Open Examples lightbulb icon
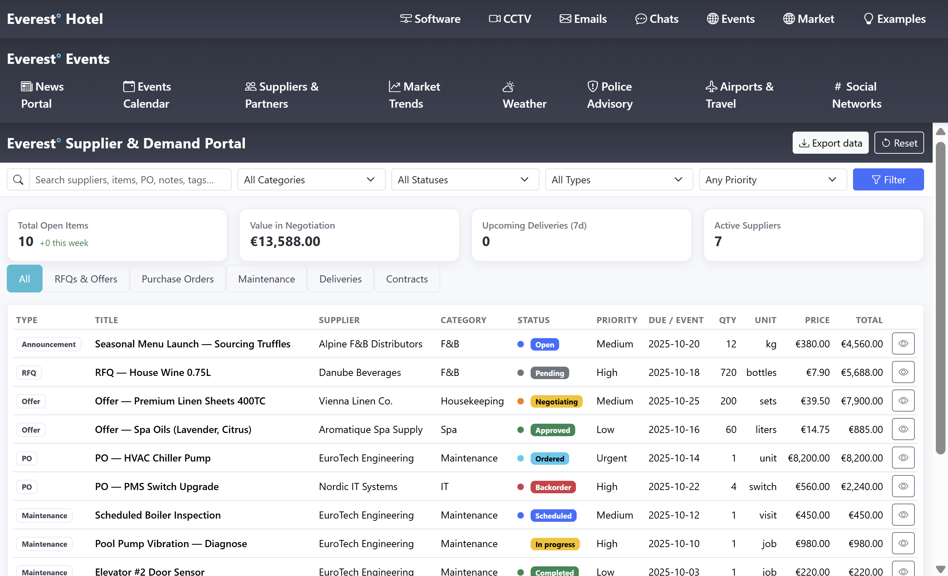The width and height of the screenshot is (948, 576). (868, 19)
